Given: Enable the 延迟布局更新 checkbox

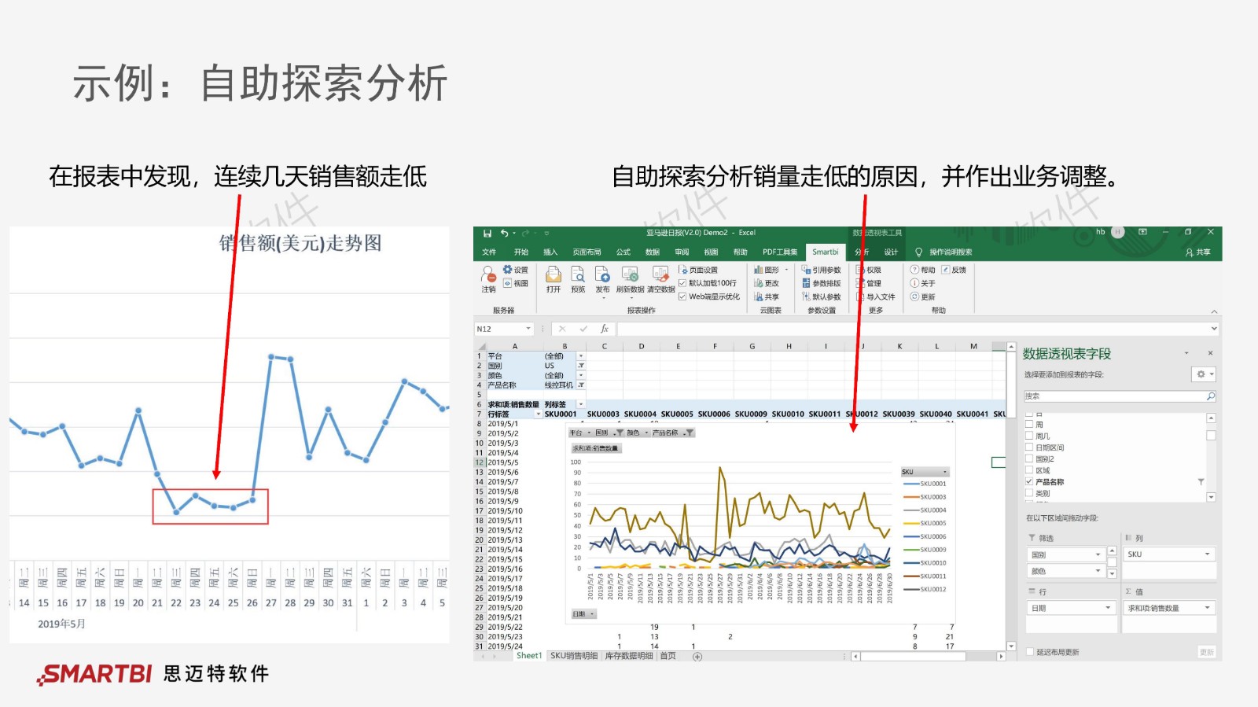Looking at the screenshot, I should (x=1030, y=652).
